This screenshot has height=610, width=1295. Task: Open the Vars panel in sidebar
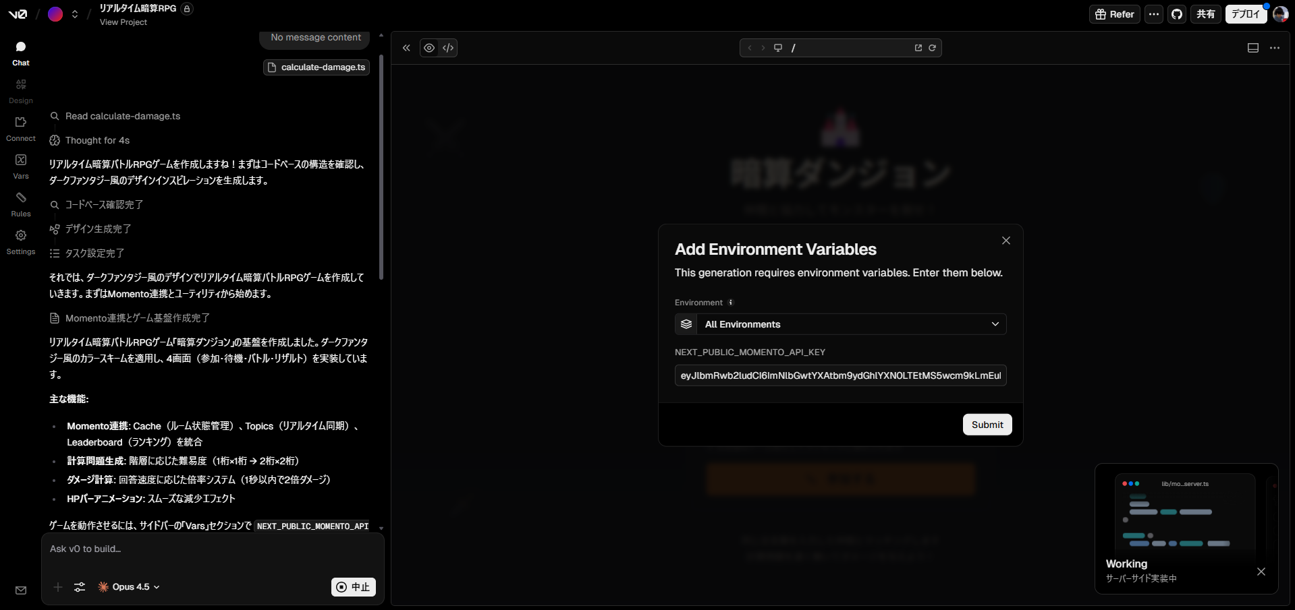point(21,166)
